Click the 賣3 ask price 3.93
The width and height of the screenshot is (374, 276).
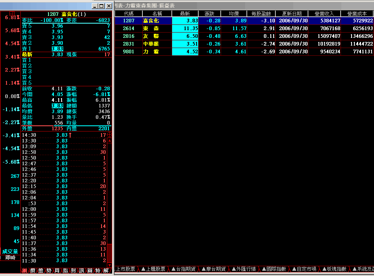coord(57,37)
